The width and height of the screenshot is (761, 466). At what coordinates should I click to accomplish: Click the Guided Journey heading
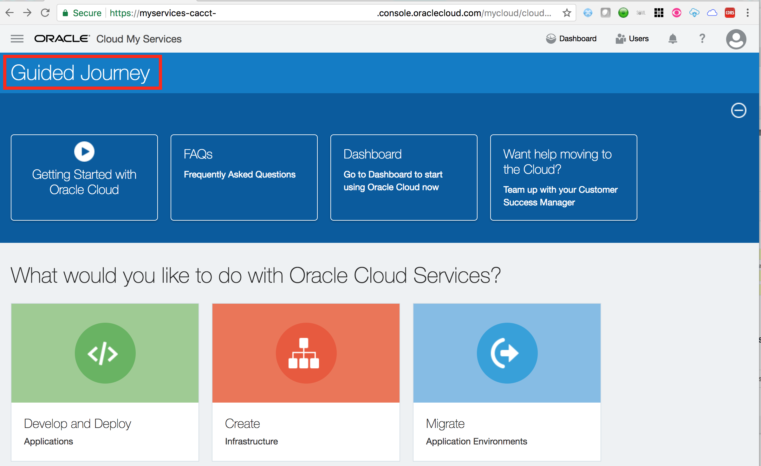click(x=80, y=73)
